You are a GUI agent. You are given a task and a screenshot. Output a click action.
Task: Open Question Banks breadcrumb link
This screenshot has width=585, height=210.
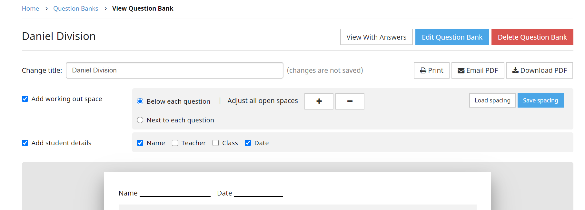click(76, 8)
